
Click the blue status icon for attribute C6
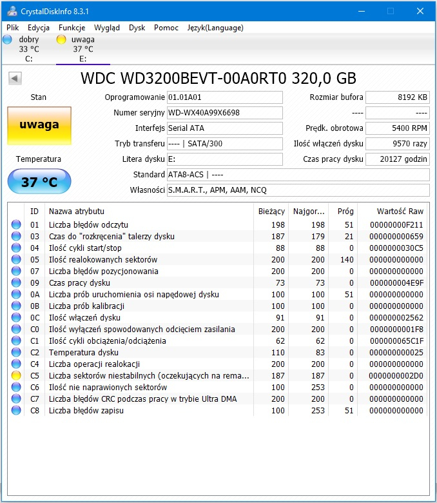click(x=16, y=387)
